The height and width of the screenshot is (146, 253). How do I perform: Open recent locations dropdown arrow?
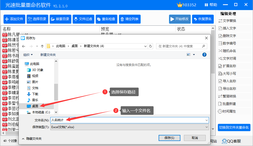(37, 46)
